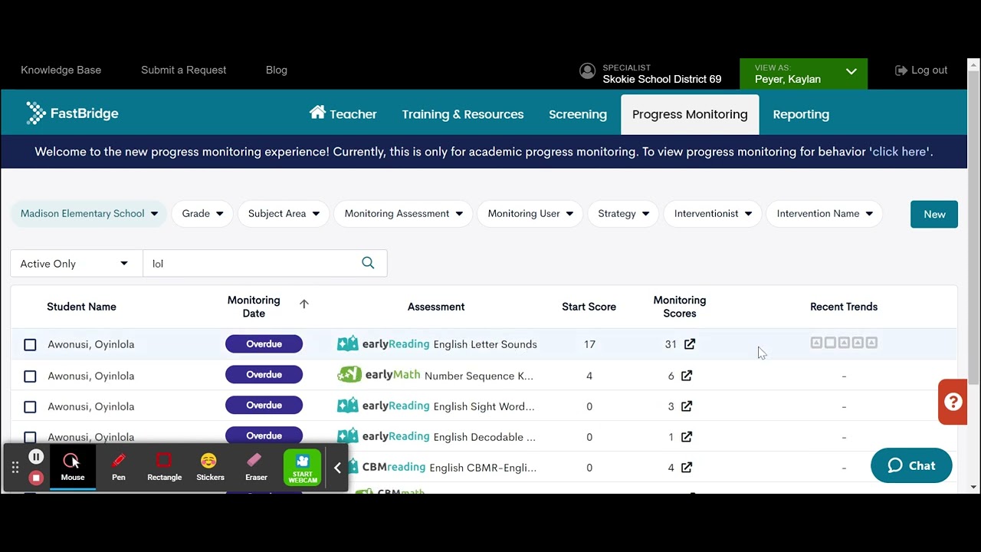Check the English Decodable row checkbox
Screen dimensions: 981x552
(30, 437)
